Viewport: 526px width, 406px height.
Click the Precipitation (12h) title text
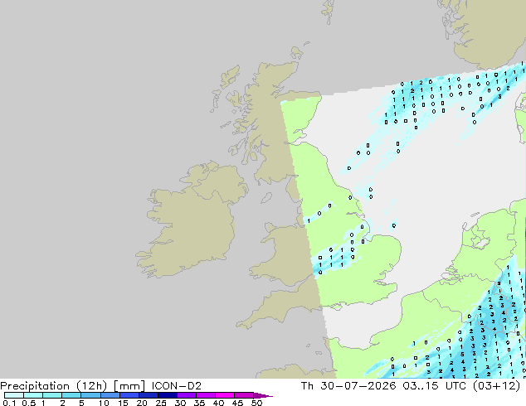click(54, 386)
